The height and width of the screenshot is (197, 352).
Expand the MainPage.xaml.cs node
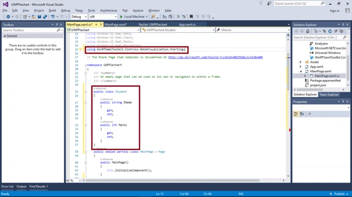point(305,76)
